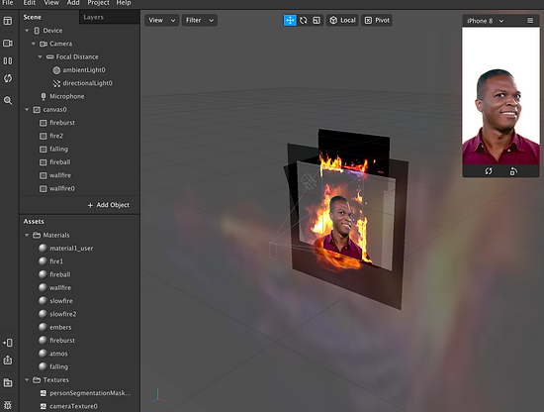Click the pause icon in left sidebar

click(8, 60)
